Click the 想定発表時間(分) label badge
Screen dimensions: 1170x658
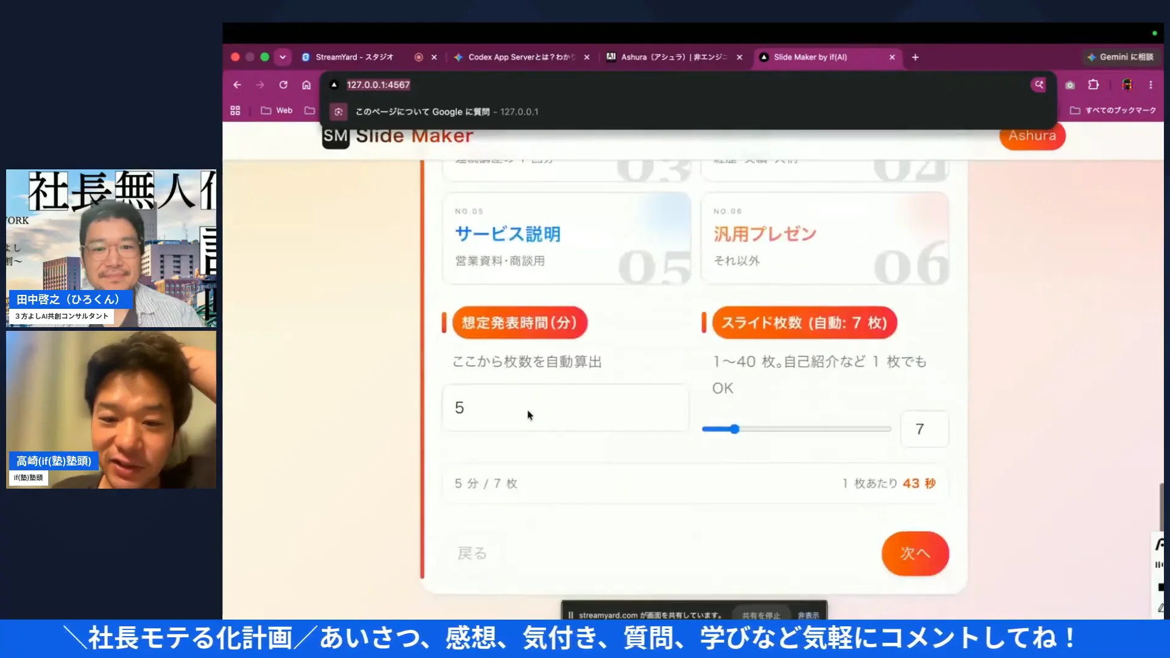click(519, 323)
